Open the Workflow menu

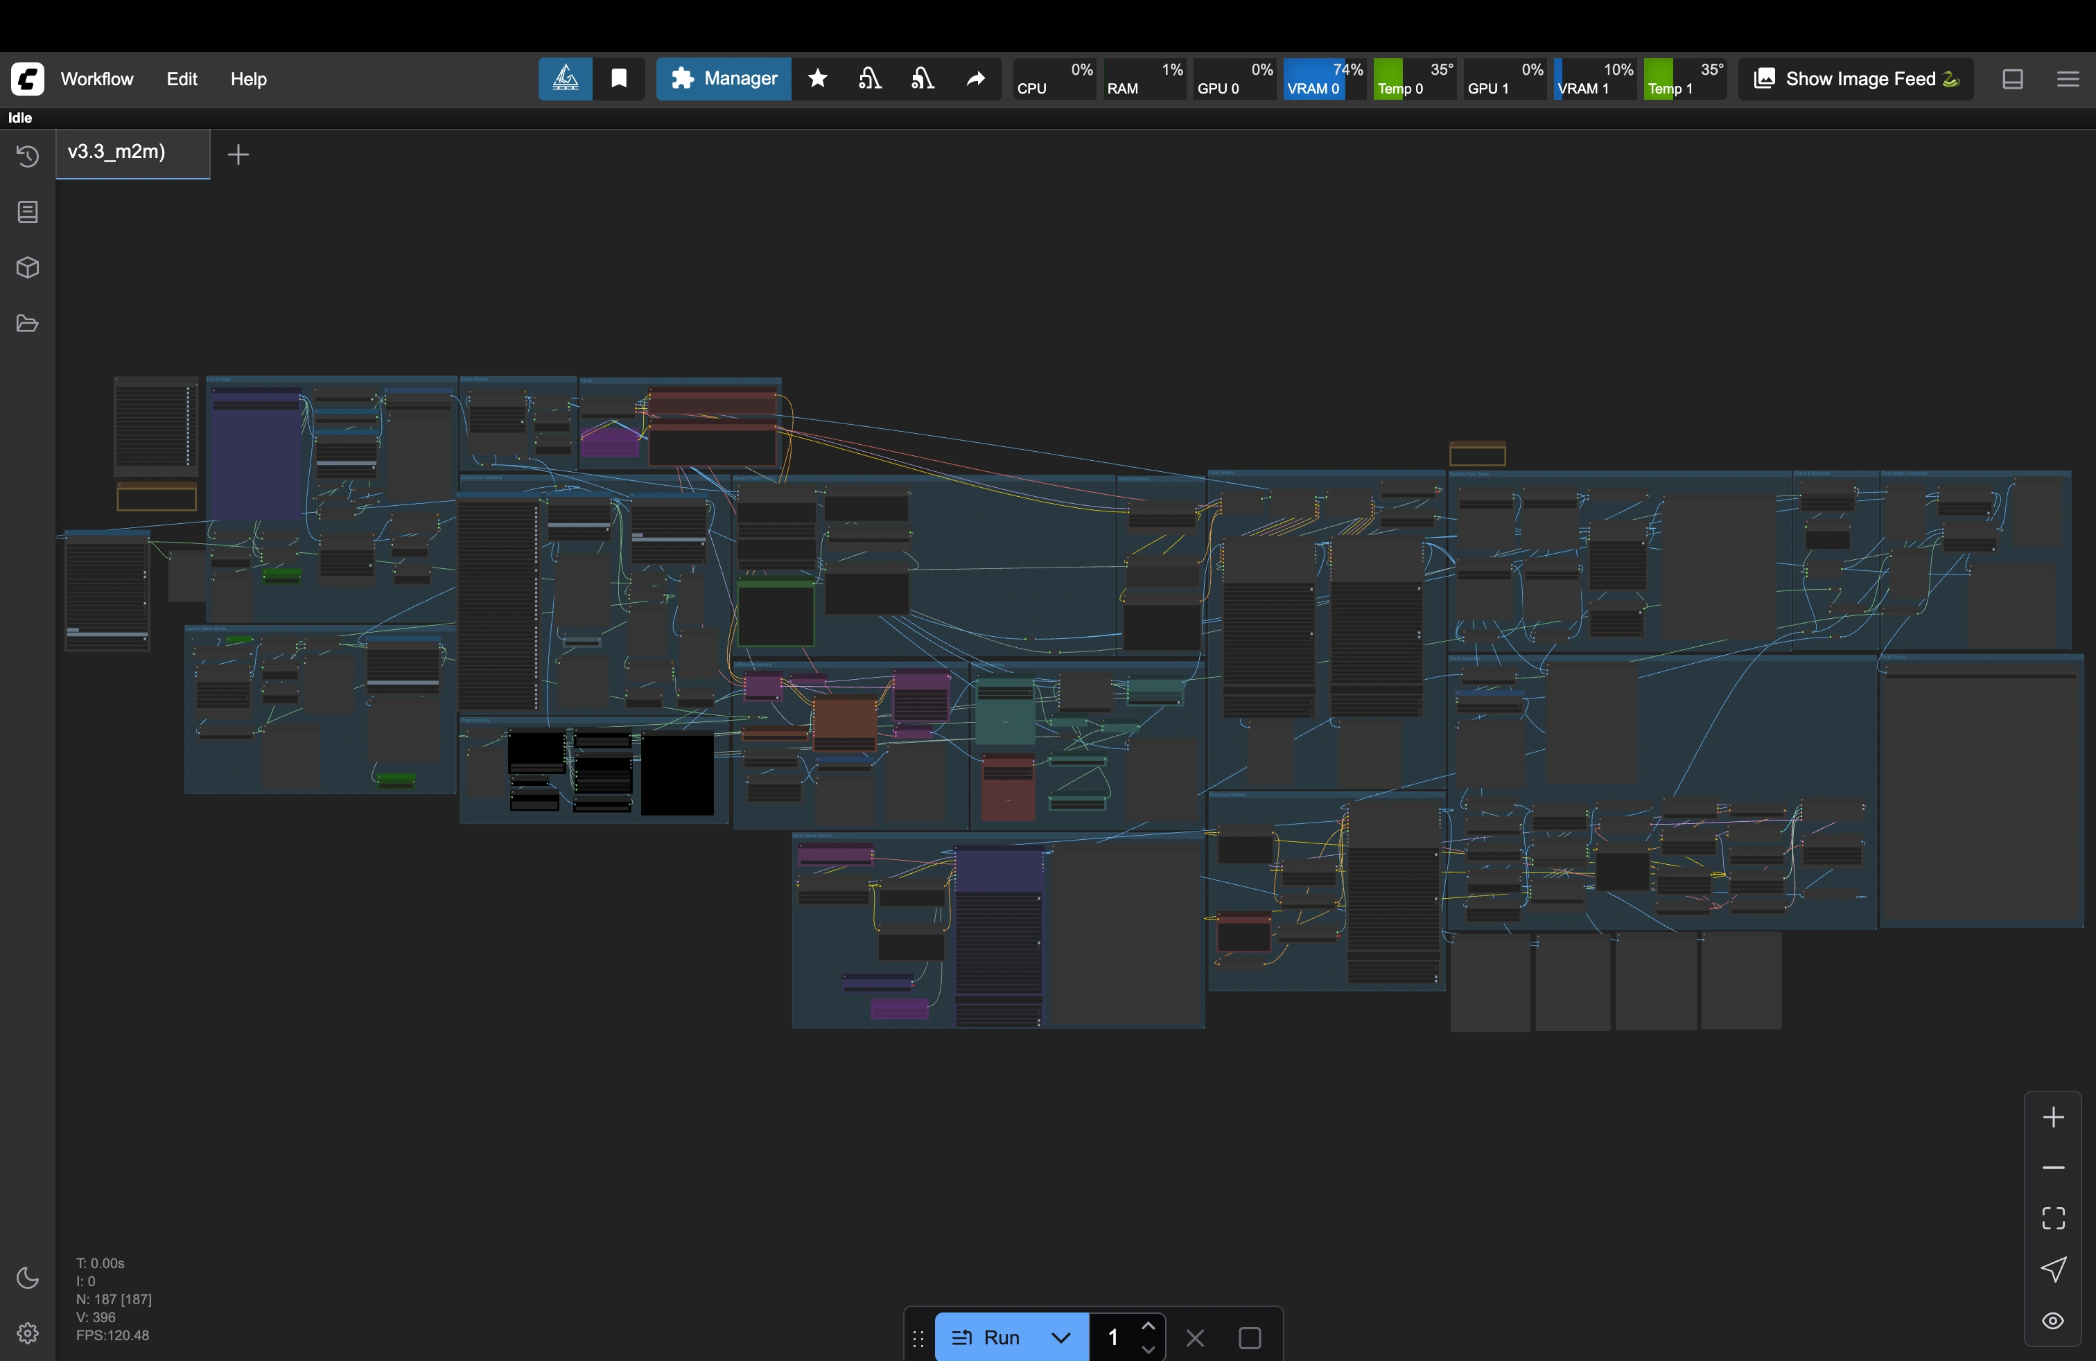coord(97,79)
